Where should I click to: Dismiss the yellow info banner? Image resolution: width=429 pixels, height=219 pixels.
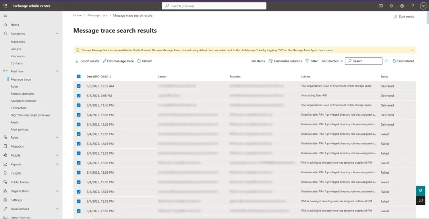point(412,50)
